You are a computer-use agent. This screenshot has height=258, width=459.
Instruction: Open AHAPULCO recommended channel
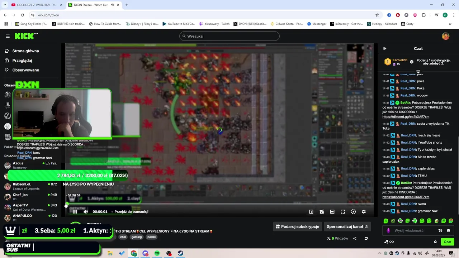point(30,218)
